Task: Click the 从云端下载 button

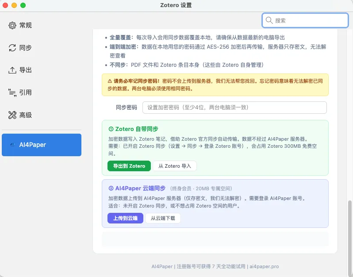Action: pyautogui.click(x=163, y=218)
